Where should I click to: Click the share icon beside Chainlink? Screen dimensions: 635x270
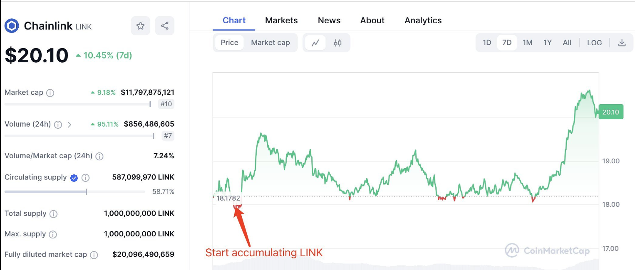pos(165,26)
